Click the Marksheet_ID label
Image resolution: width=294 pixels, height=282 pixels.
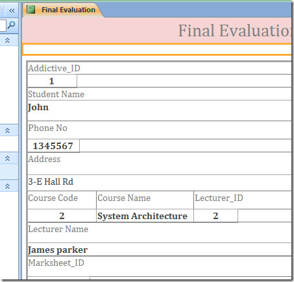pyautogui.click(x=56, y=263)
